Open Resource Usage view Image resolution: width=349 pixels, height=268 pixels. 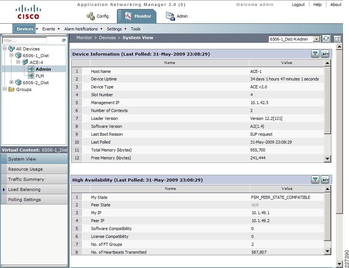coord(34,169)
